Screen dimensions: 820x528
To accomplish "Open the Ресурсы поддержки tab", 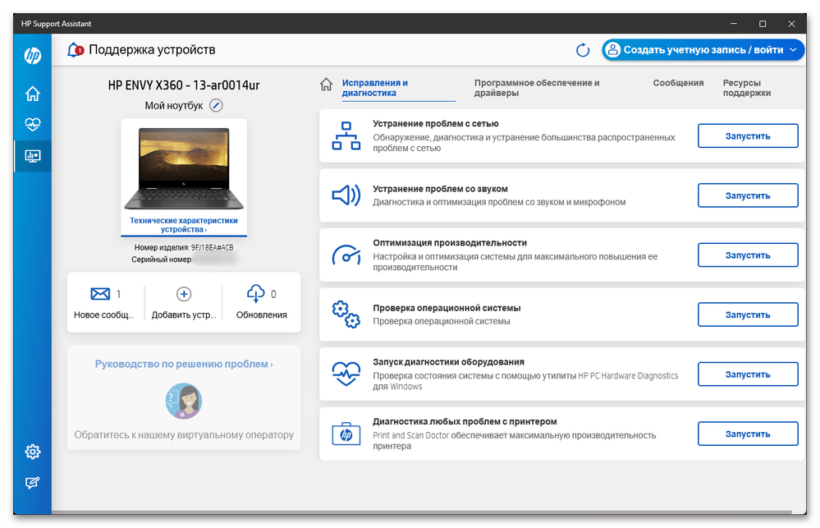I will pyautogui.click(x=746, y=88).
